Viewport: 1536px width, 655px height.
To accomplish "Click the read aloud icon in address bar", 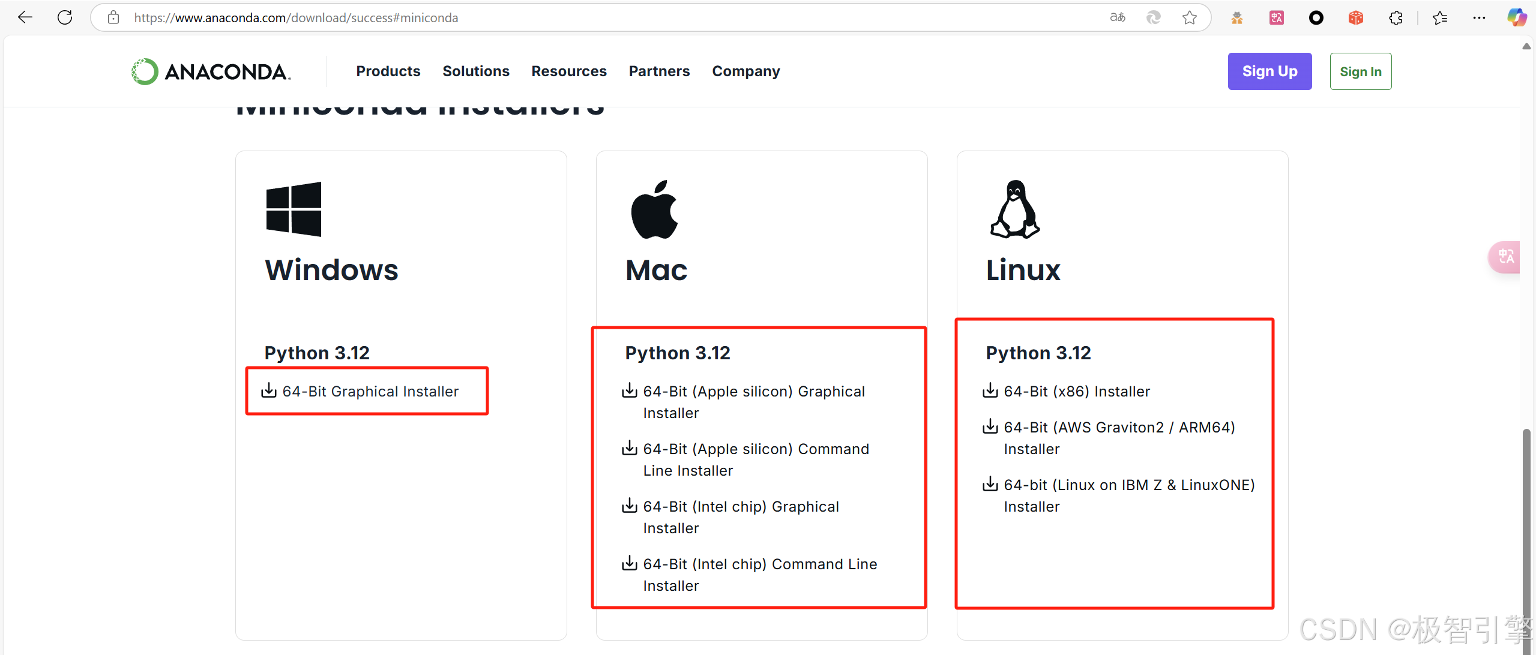I will point(1117,17).
